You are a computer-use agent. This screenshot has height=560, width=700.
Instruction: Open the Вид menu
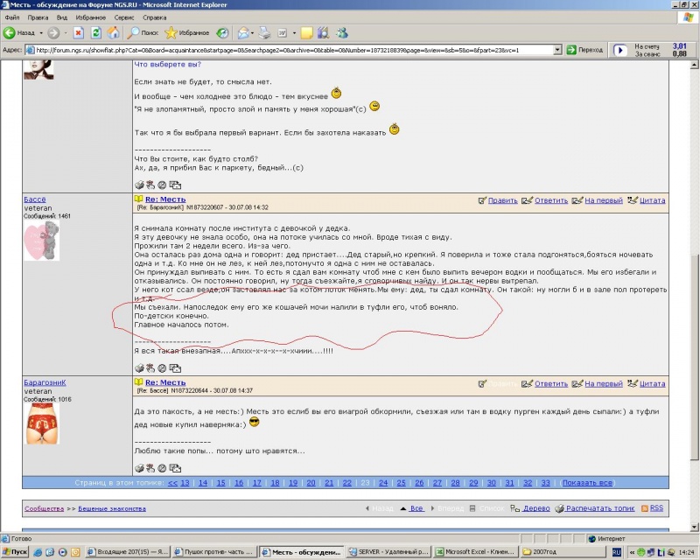[x=61, y=17]
